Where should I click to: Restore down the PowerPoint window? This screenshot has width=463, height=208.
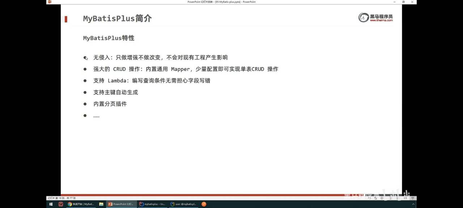[x=404, y=2]
